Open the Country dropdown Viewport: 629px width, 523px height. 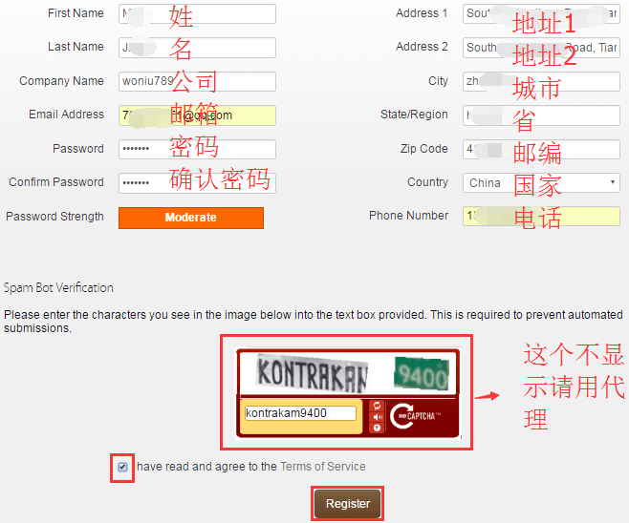[541, 182]
